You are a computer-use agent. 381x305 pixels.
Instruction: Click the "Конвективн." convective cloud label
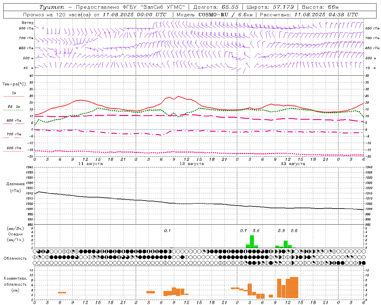(x=15, y=278)
